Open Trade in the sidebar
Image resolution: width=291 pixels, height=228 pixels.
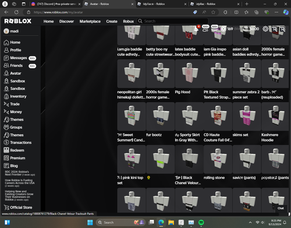click(12, 104)
